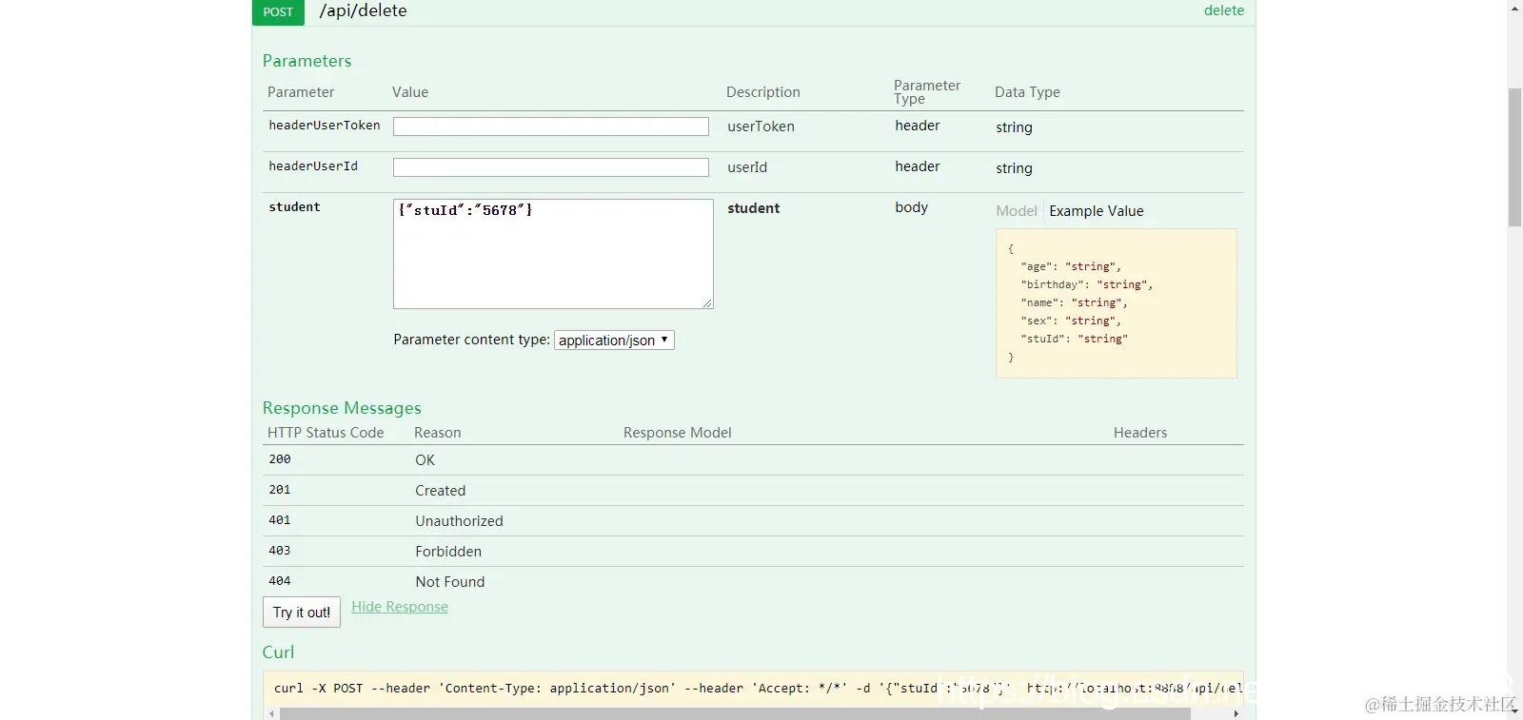Click the Headers column header
This screenshot has height=720, width=1523.
click(1140, 433)
